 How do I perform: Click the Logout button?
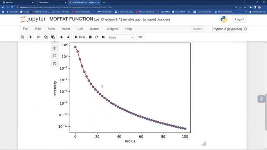pyautogui.click(x=239, y=20)
